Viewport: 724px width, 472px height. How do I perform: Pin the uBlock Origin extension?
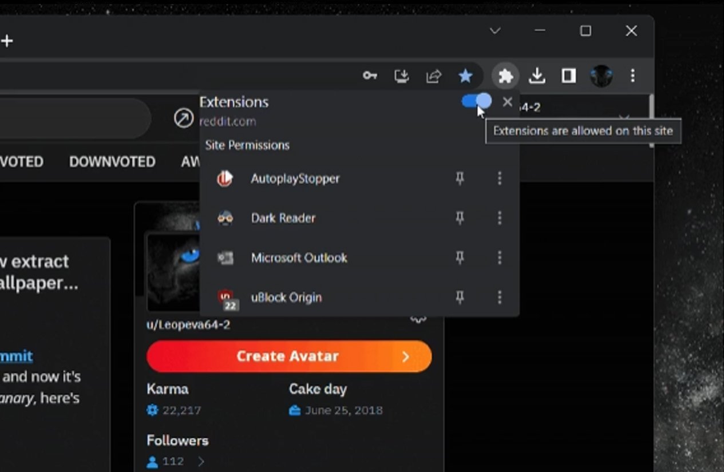pos(460,297)
